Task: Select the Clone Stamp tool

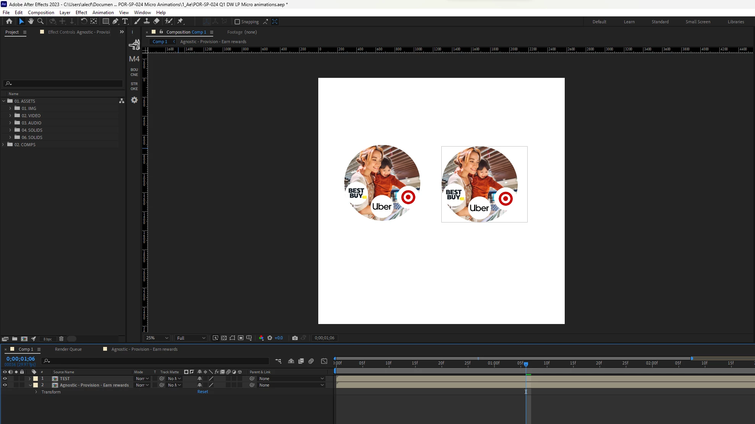Action: click(147, 21)
